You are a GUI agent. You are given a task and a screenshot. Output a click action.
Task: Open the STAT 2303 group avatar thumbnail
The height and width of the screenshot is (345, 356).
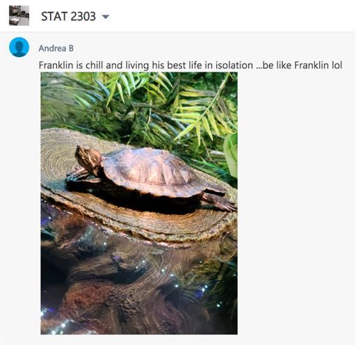click(19, 16)
